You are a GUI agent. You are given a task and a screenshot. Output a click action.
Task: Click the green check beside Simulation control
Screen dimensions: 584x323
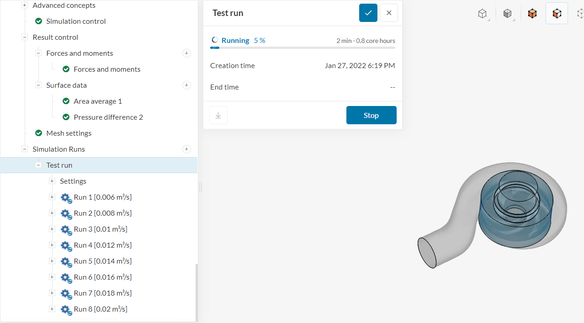[38, 21]
